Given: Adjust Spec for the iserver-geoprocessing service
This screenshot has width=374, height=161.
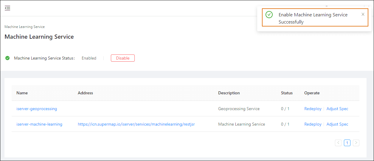Looking at the screenshot, I should click(x=337, y=109).
